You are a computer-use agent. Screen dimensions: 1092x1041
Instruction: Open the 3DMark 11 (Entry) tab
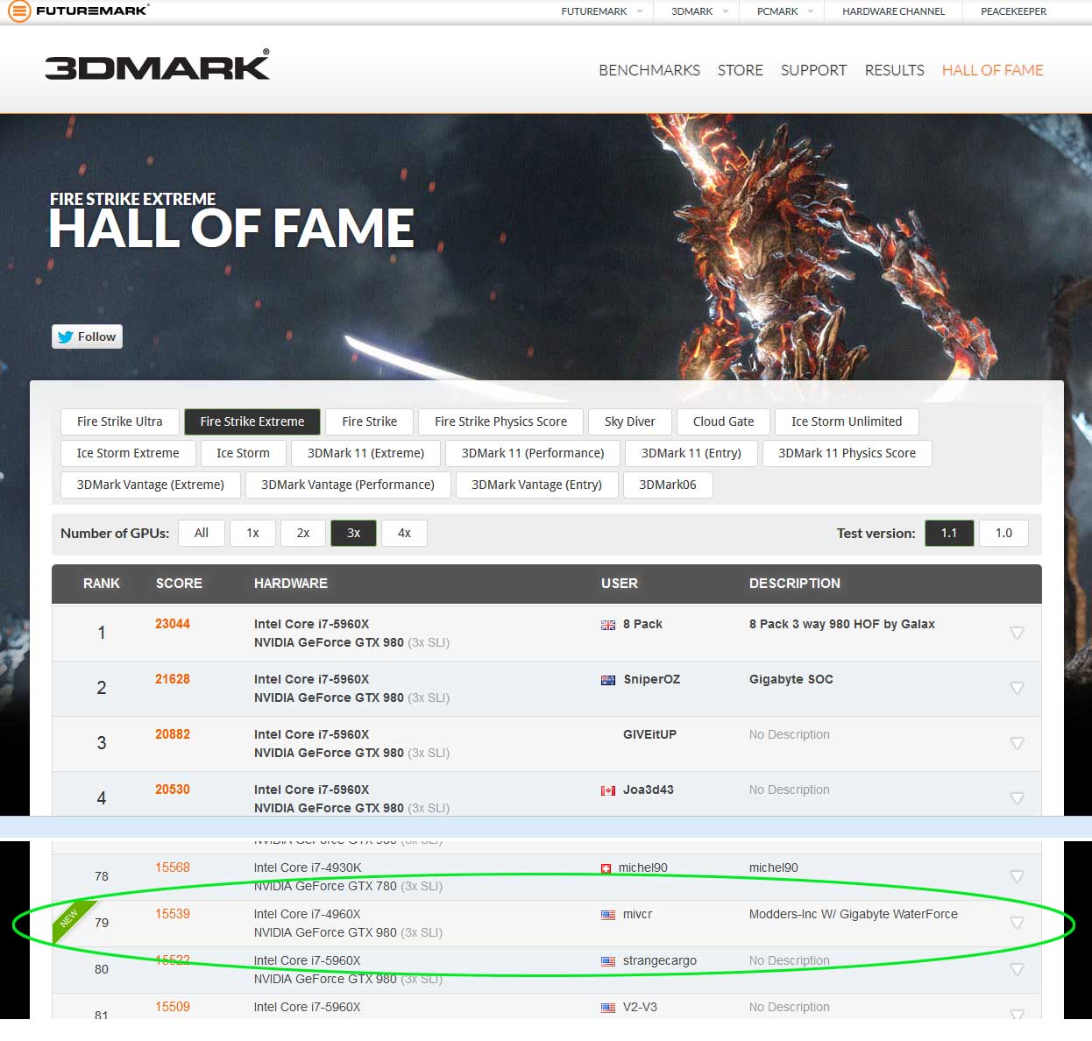691,453
